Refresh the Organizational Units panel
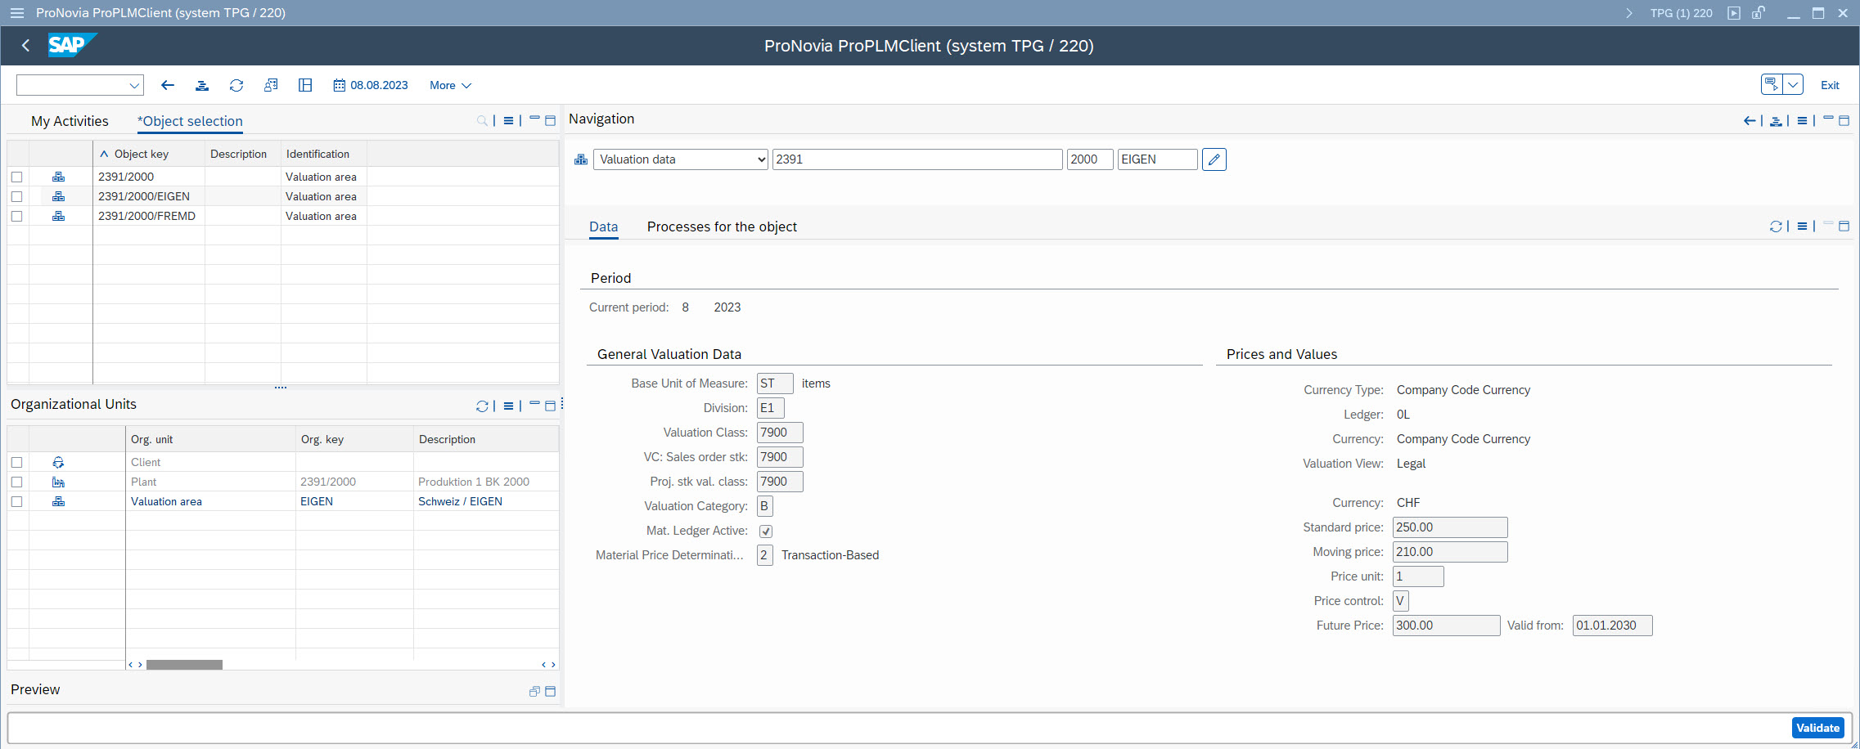 (x=482, y=406)
